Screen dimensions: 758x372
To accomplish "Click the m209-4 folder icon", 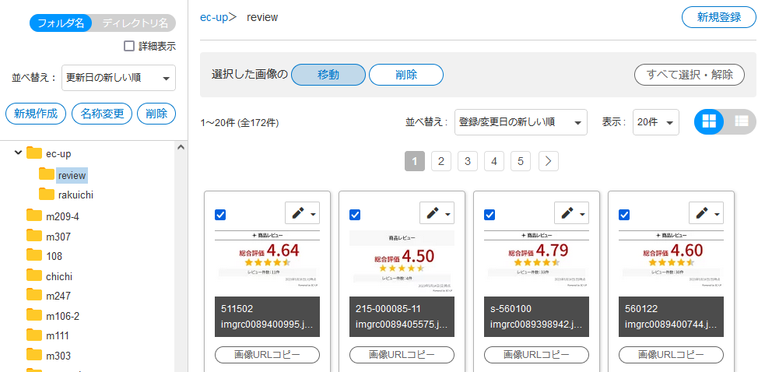I will [34, 215].
